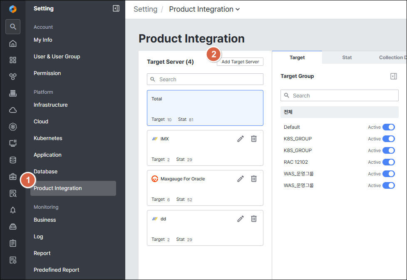Open Kubernetes platform settings
The image size is (407, 280).
pos(48,138)
